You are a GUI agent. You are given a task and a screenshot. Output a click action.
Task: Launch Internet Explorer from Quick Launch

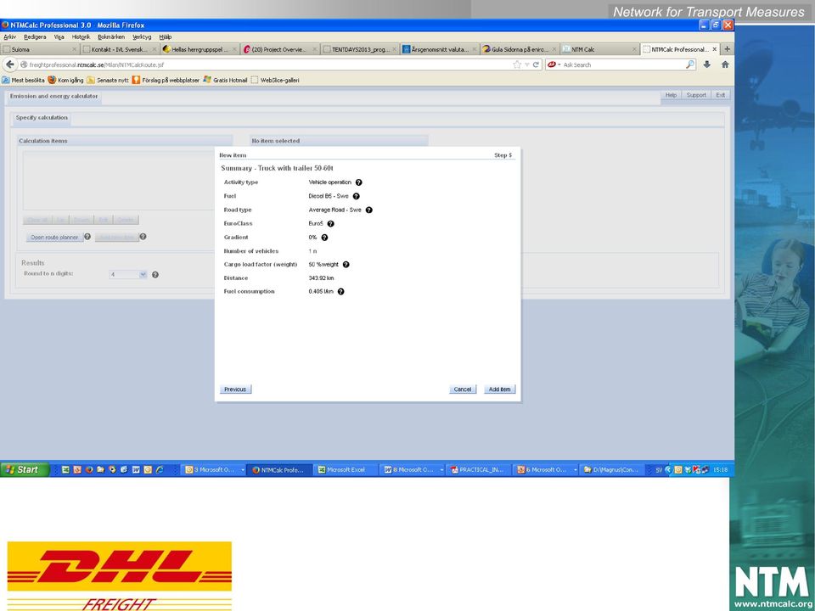160,469
